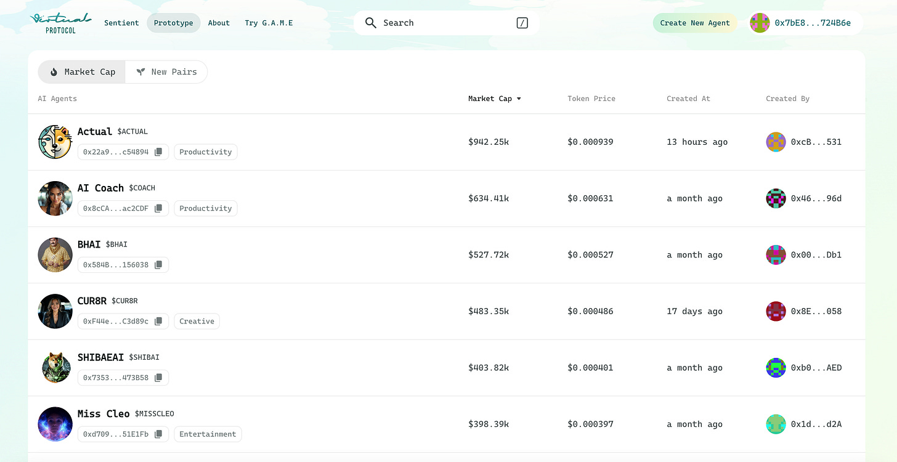Copy the BHAI contract address
Screen dimensions: 897x462
tap(158, 265)
